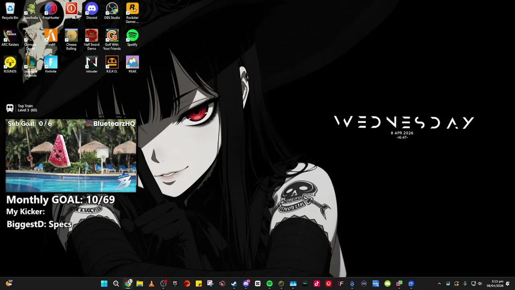
Task: Open the Crimson Desert desktop icon
Action: coord(31,40)
